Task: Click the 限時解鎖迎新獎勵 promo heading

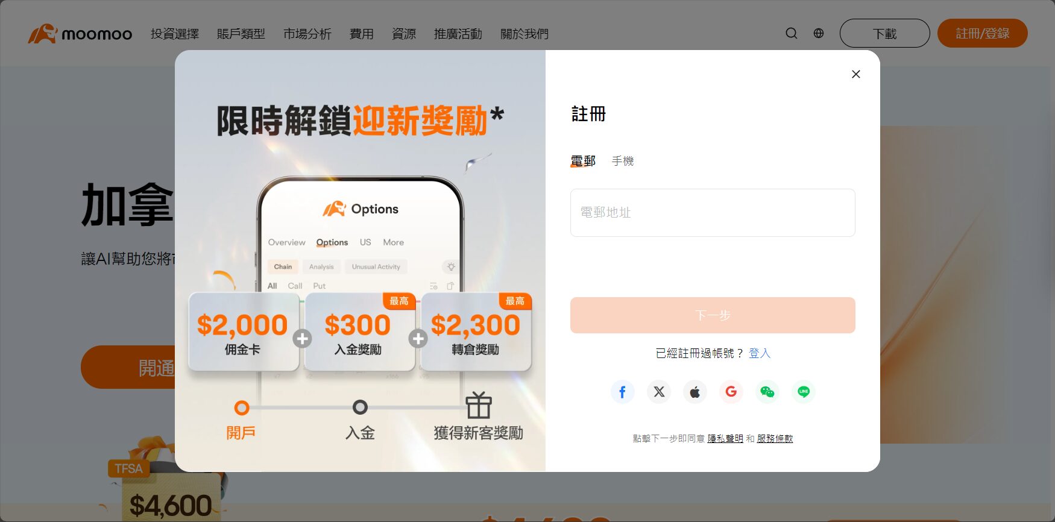Action: (361, 120)
